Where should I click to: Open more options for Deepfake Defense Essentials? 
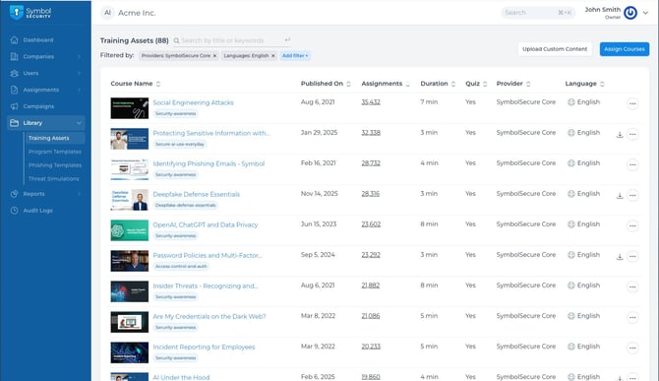tap(632, 195)
